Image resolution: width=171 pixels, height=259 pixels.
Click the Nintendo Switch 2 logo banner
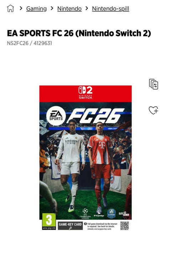(85, 94)
